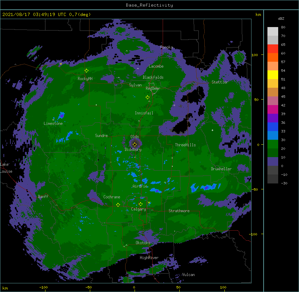Click the -50 tick label on the vertical axis
Screen dimensions: 299x292
pos(255,189)
